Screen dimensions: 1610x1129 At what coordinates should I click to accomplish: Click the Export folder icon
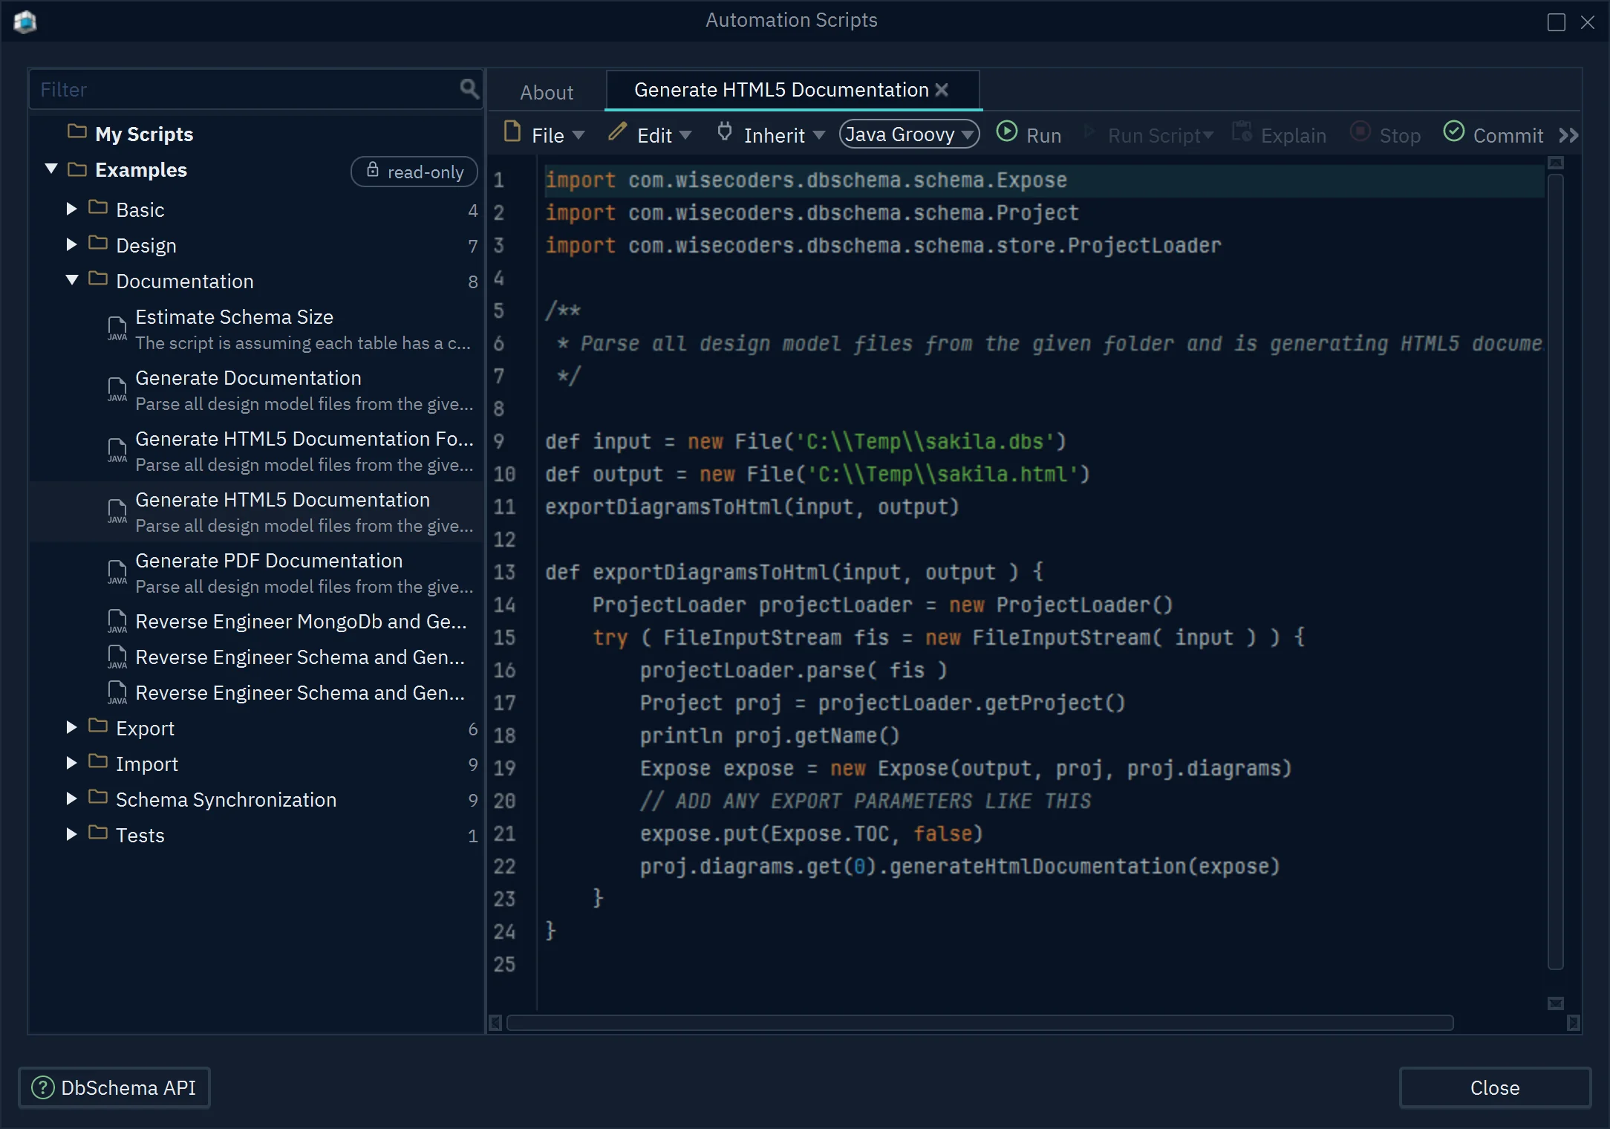pyautogui.click(x=98, y=726)
